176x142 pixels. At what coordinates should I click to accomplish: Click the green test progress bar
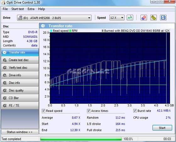(81, 139)
